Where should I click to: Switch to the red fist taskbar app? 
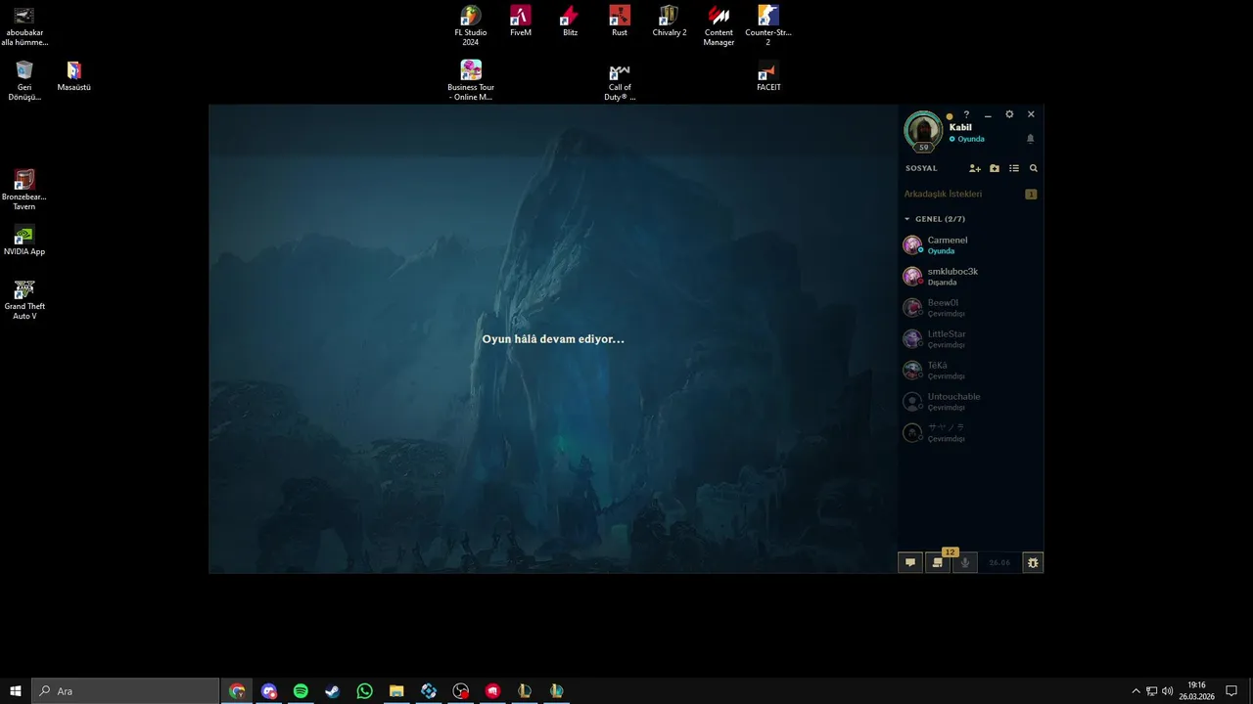(x=492, y=691)
